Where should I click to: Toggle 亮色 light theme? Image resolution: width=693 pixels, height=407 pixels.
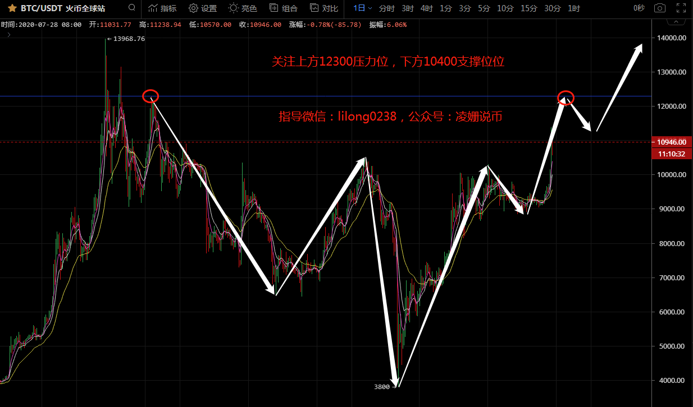[243, 8]
